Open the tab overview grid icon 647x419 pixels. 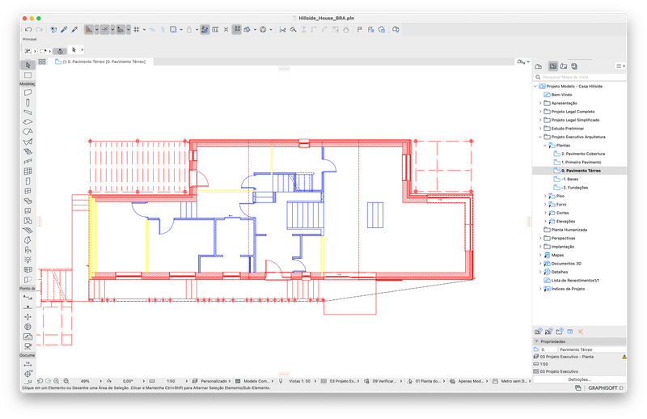pos(42,61)
